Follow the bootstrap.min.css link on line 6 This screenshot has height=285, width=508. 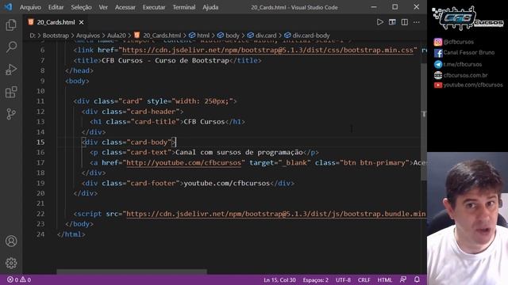(x=267, y=50)
